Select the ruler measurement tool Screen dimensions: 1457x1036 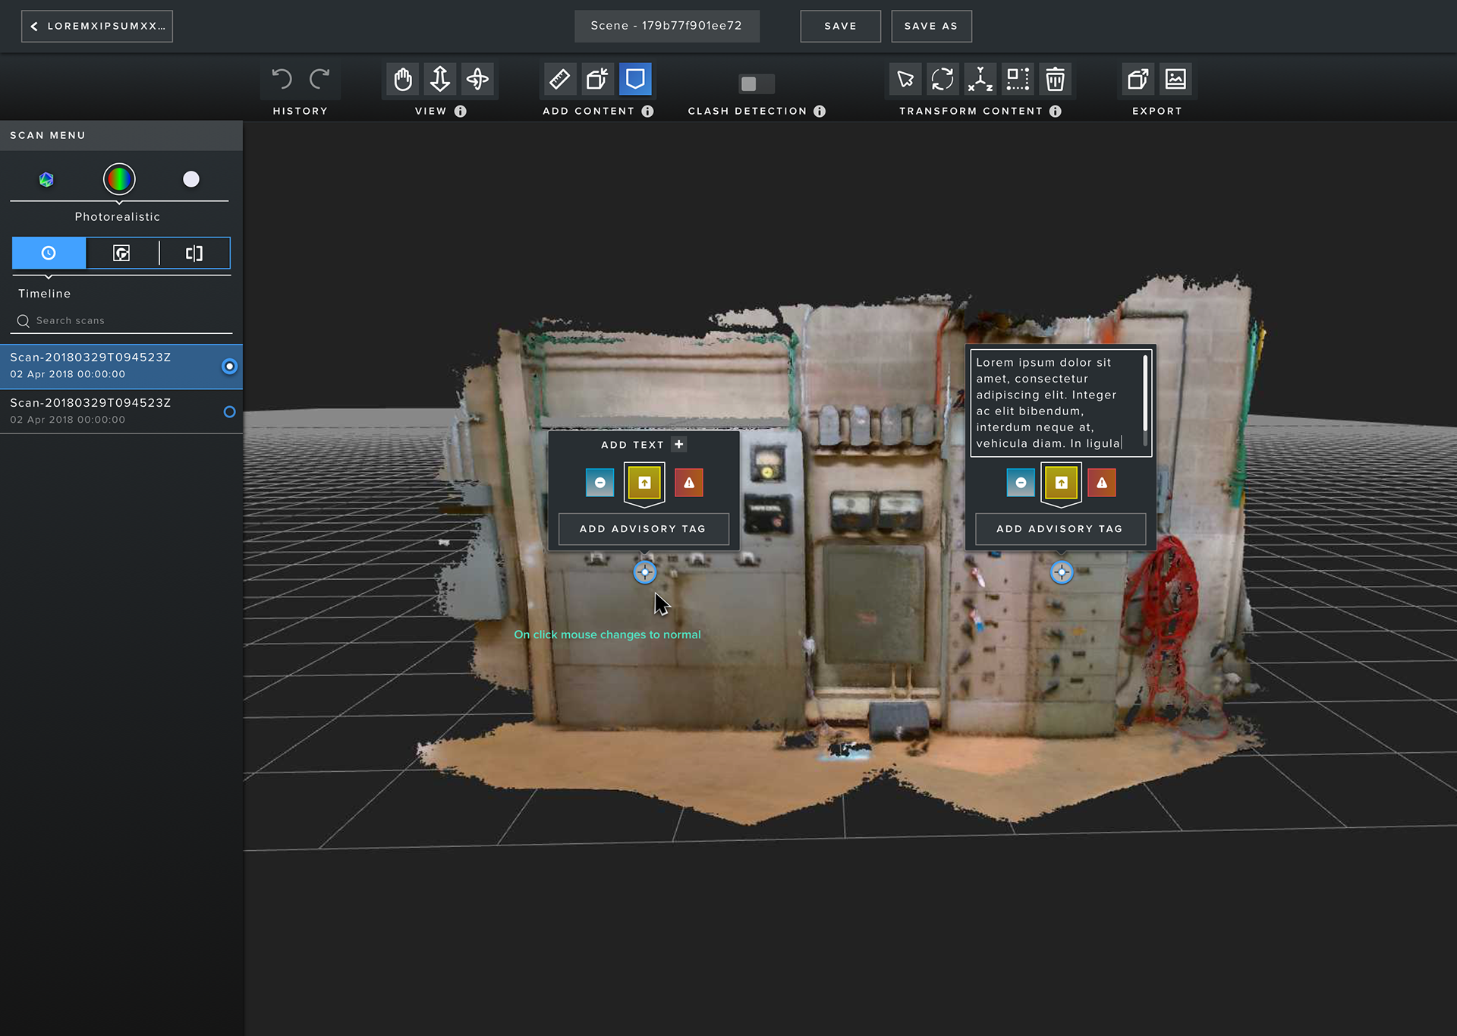[x=559, y=79]
